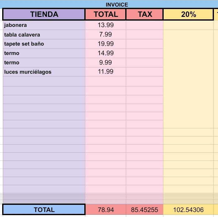Image resolution: width=218 pixels, height=217 pixels.
Task: Select the 102.54306 total cell
Action: 188,210
